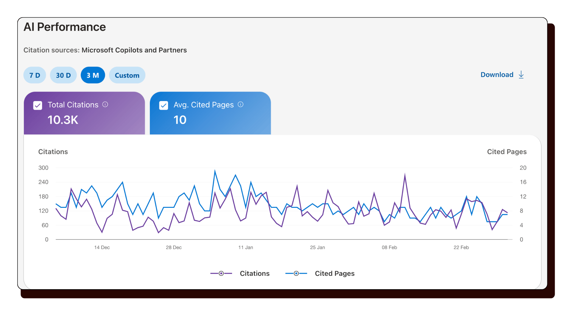Screen dimensions: 572x322
Task: Click the blue Cited Pages legend marker
Action: pos(296,273)
